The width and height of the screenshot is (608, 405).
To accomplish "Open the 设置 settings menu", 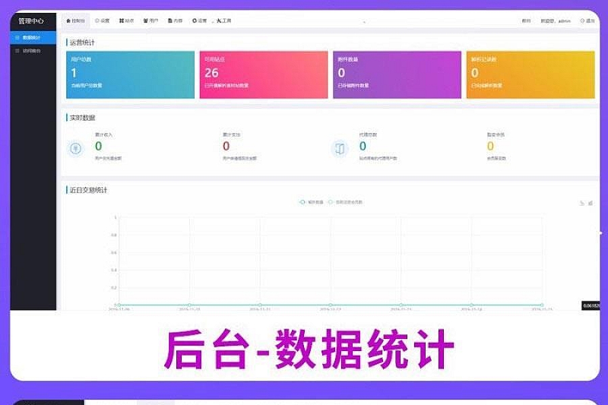I will [102, 21].
